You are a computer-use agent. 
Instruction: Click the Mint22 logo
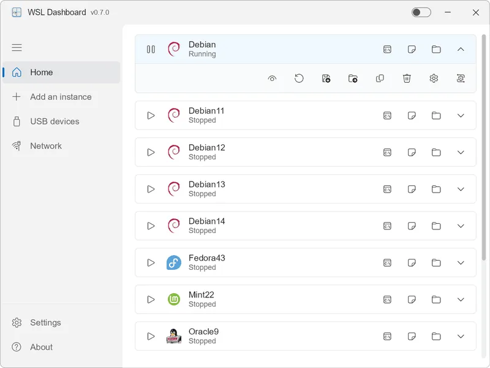pos(174,299)
